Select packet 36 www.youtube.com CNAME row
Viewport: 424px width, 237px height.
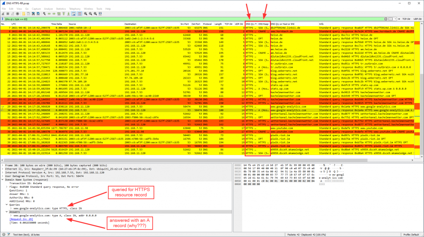[207, 132]
